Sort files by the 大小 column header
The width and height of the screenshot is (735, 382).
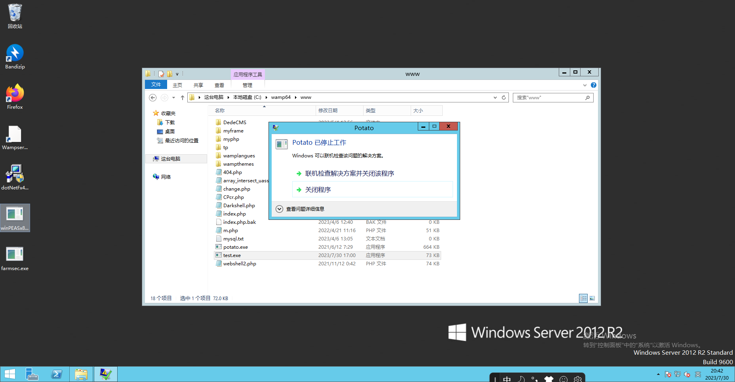pyautogui.click(x=427, y=111)
